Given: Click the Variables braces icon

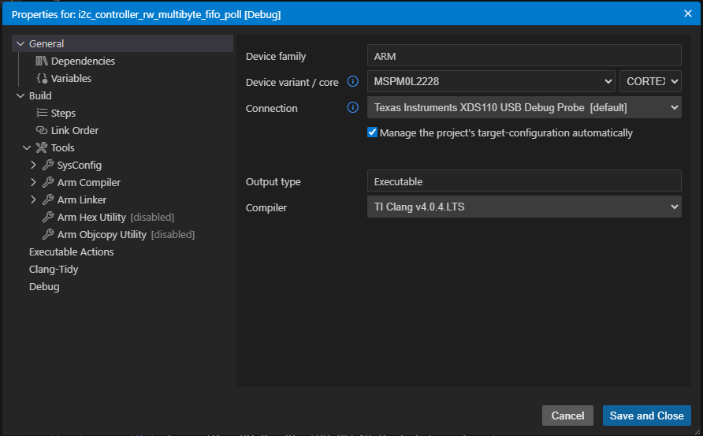Looking at the screenshot, I should point(42,79).
